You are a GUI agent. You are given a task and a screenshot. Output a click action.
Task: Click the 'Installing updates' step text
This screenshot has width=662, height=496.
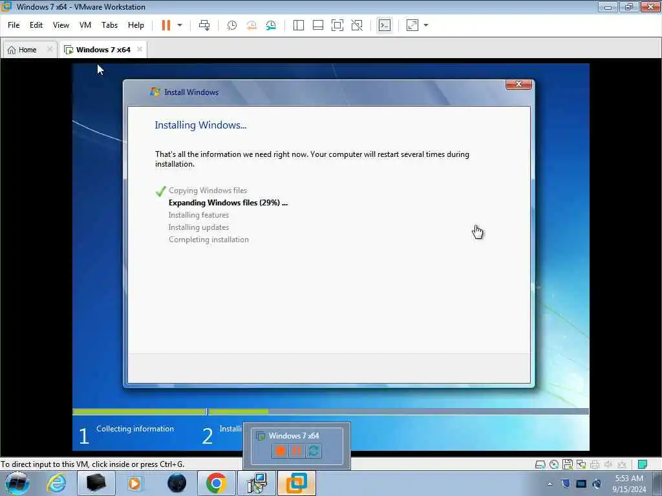point(198,227)
